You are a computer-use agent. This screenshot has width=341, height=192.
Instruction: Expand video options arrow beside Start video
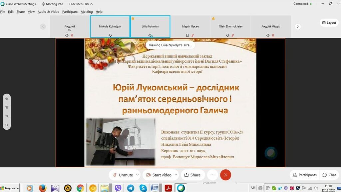point(175,175)
